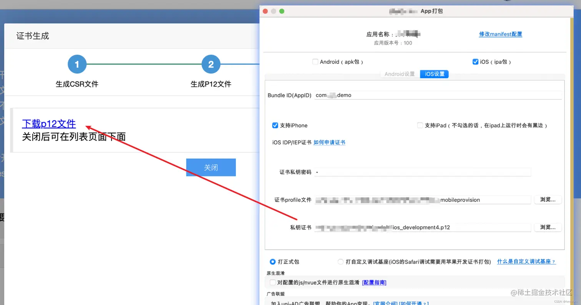Select step 1 circle for 生成CSR文件
The image size is (581, 305).
tap(77, 64)
